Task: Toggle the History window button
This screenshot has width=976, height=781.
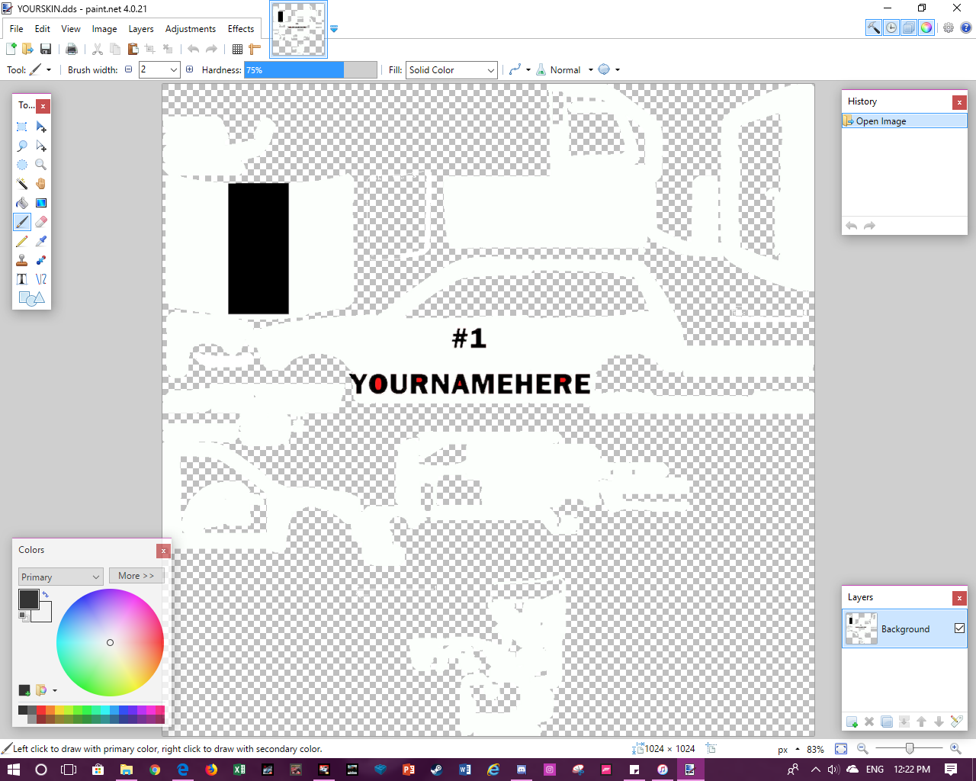Action: 891,27
